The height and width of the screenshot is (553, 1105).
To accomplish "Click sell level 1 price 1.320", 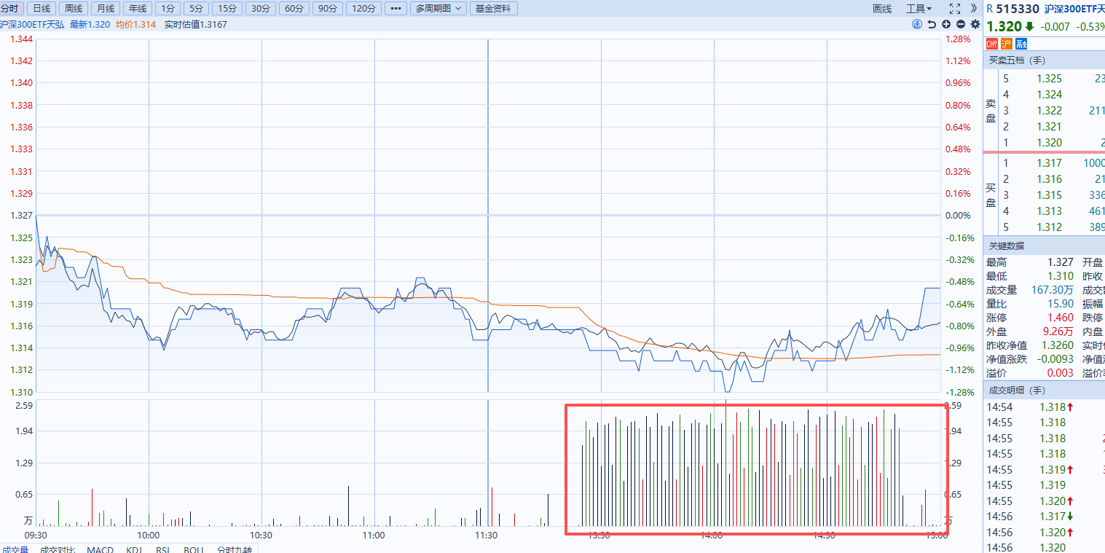I will (x=1049, y=143).
